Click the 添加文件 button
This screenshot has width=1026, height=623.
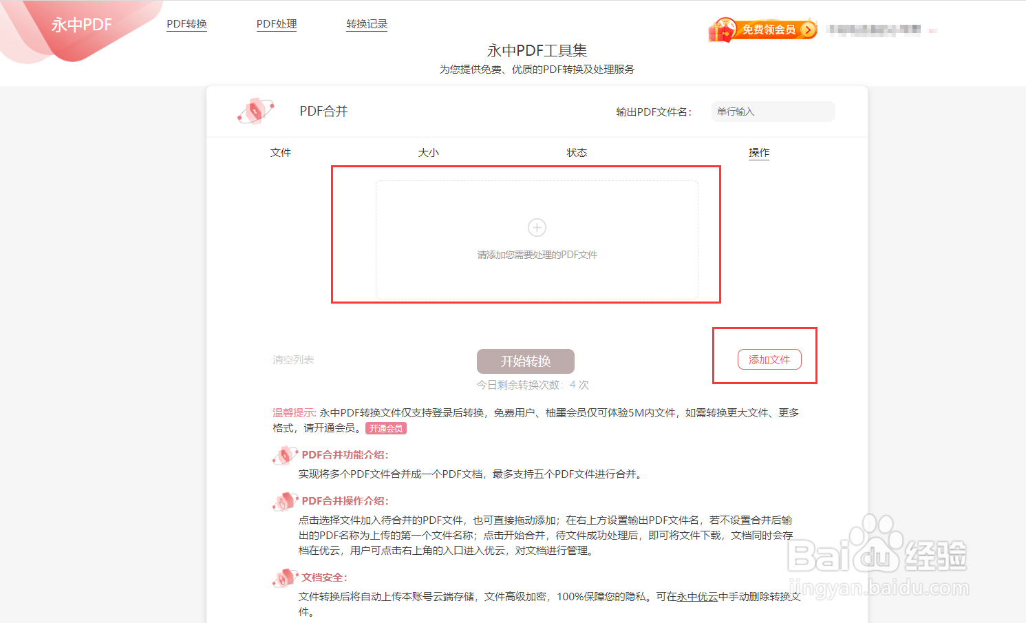769,359
